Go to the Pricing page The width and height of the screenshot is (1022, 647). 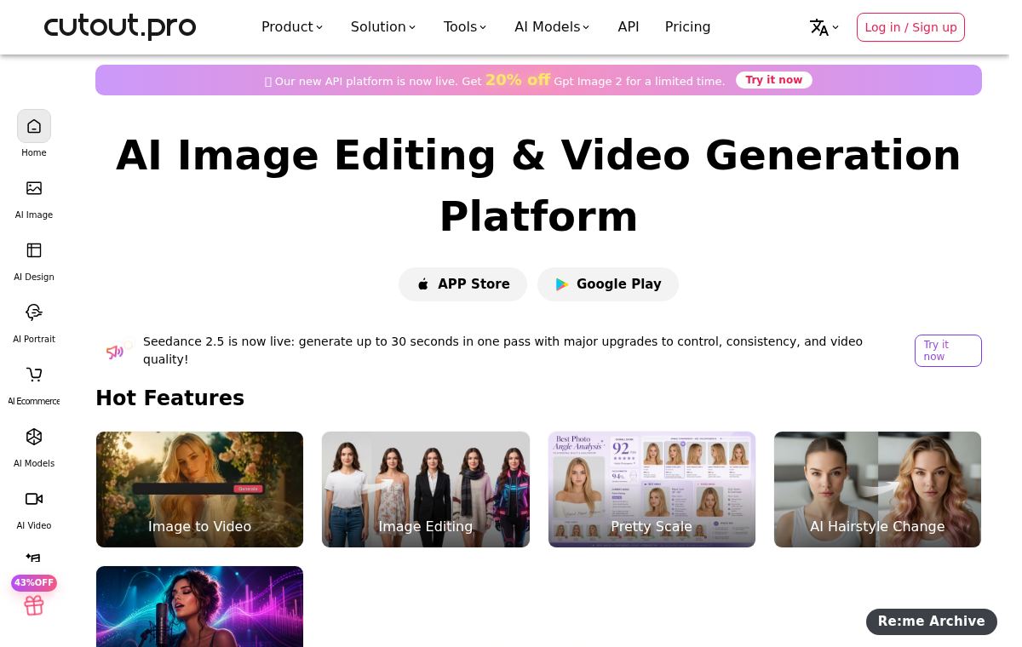pyautogui.click(x=687, y=27)
